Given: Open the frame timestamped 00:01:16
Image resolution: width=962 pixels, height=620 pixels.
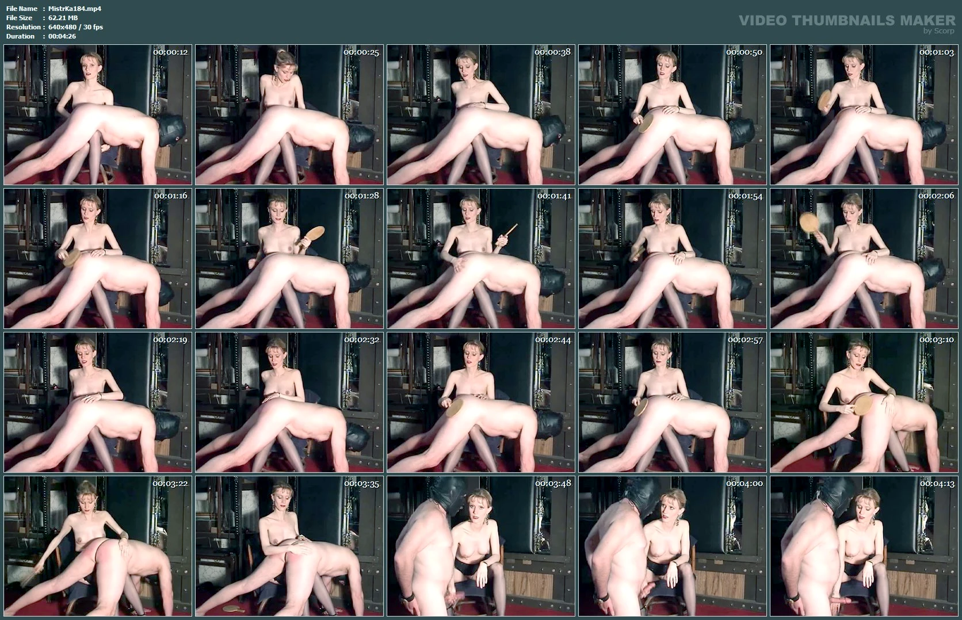Looking at the screenshot, I should [x=98, y=259].
